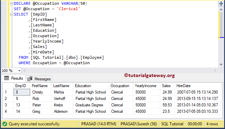The image size is (225, 129).
Task: Select the LastName column header
Action: 62,86
